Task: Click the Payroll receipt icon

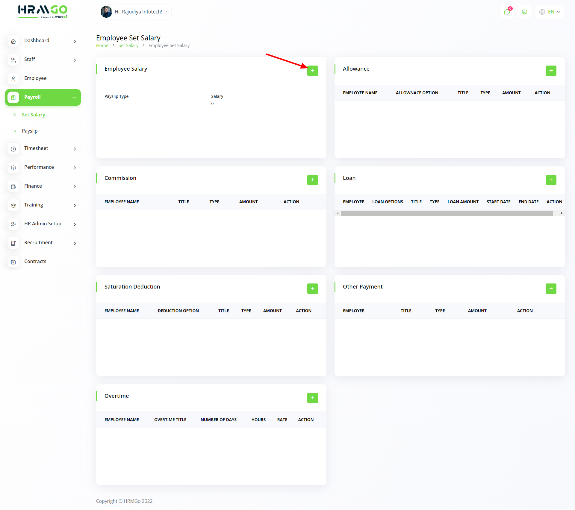Action: click(13, 98)
